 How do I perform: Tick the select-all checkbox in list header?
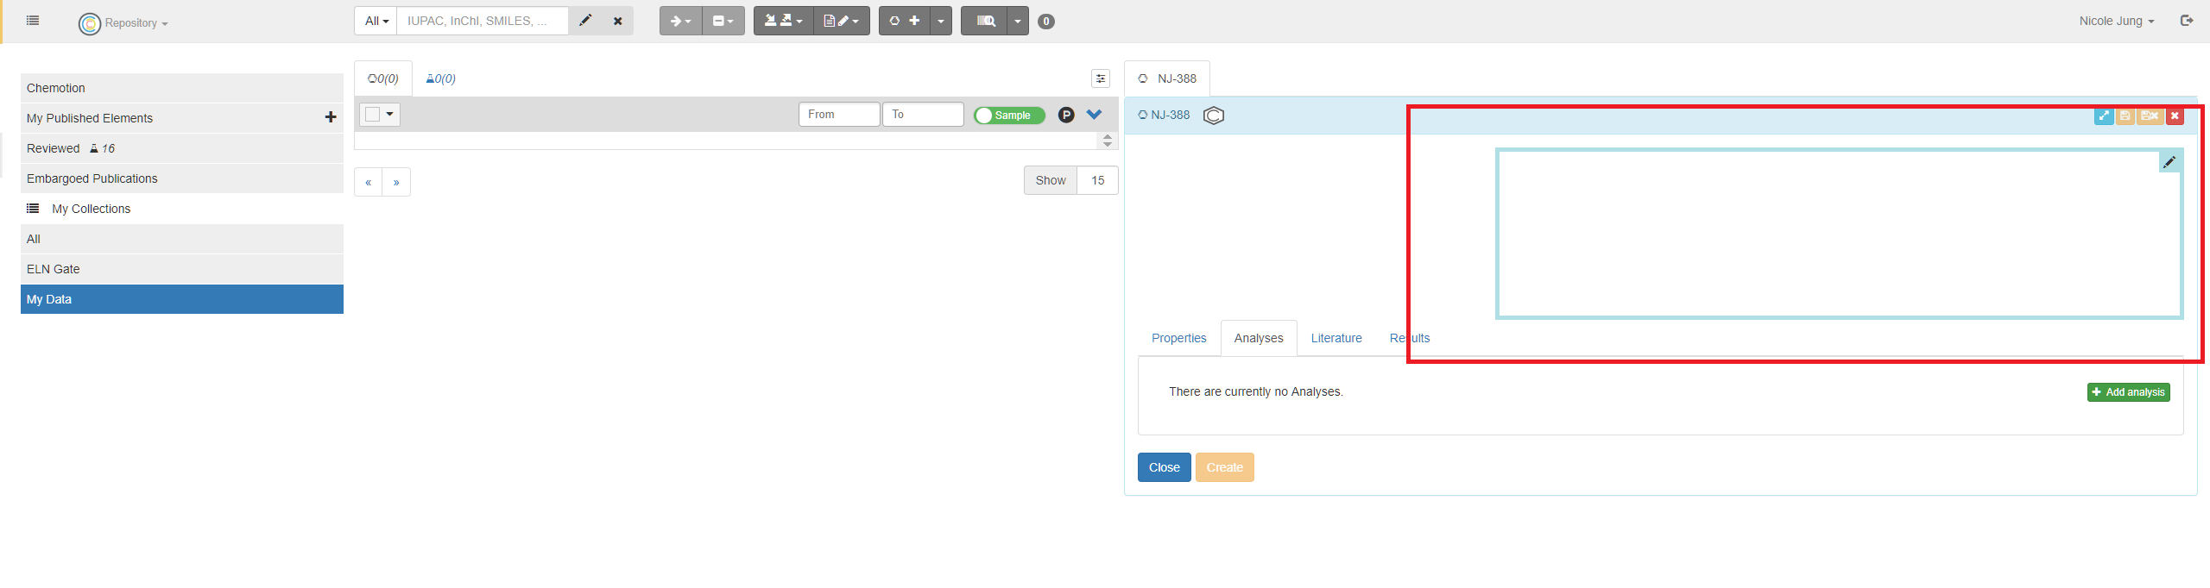pyautogui.click(x=373, y=114)
